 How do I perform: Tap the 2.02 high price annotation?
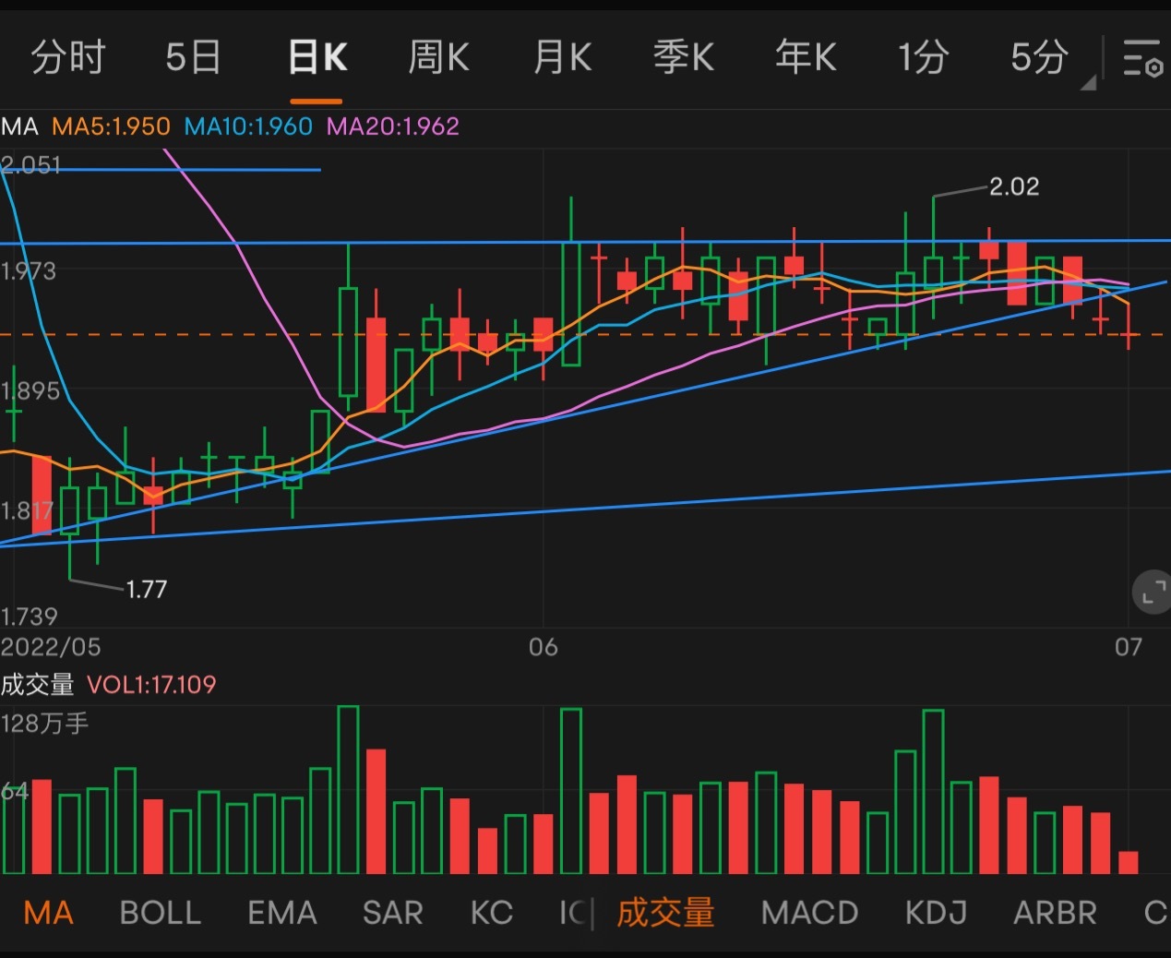tap(1014, 186)
